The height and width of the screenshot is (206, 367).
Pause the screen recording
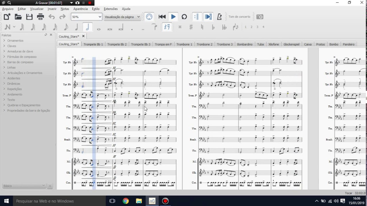click(84, 3)
